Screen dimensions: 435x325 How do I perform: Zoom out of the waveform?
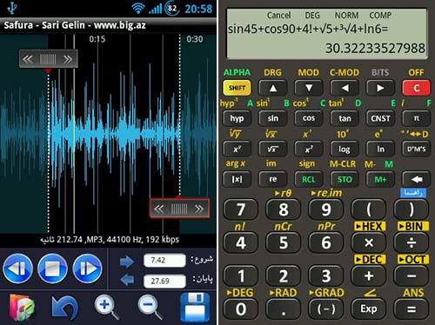click(150, 307)
